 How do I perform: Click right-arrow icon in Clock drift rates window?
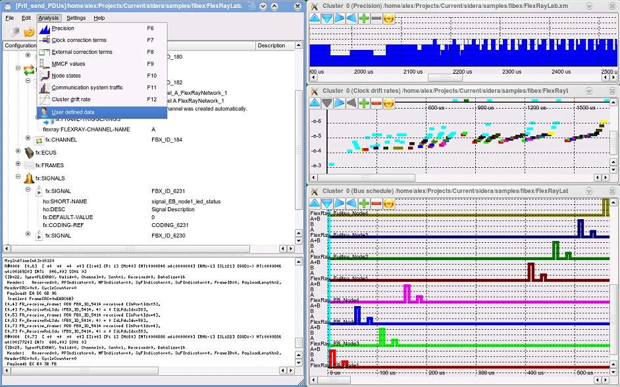339,103
